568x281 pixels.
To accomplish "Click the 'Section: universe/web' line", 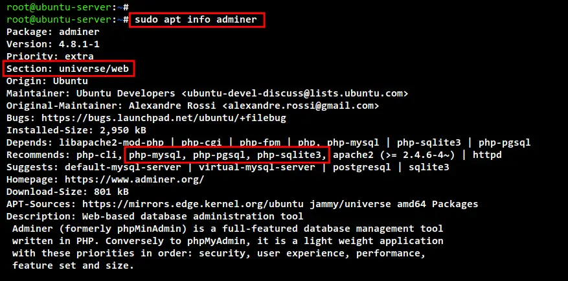I will [69, 69].
